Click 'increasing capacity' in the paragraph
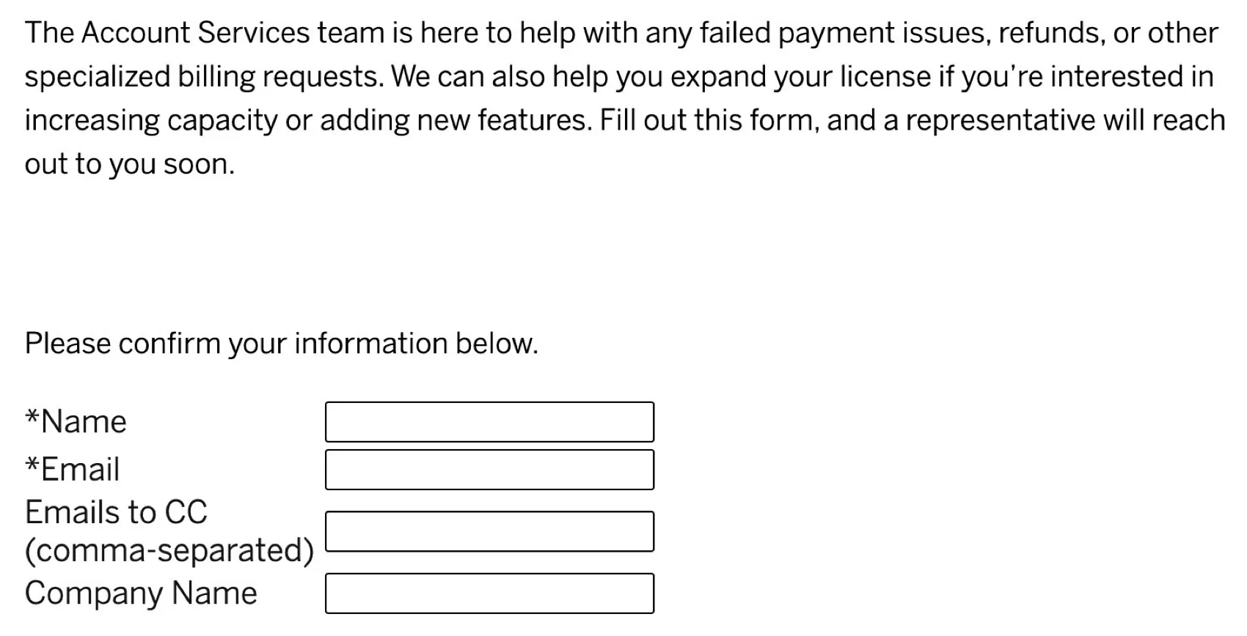This screenshot has height=636, width=1247. tap(150, 121)
